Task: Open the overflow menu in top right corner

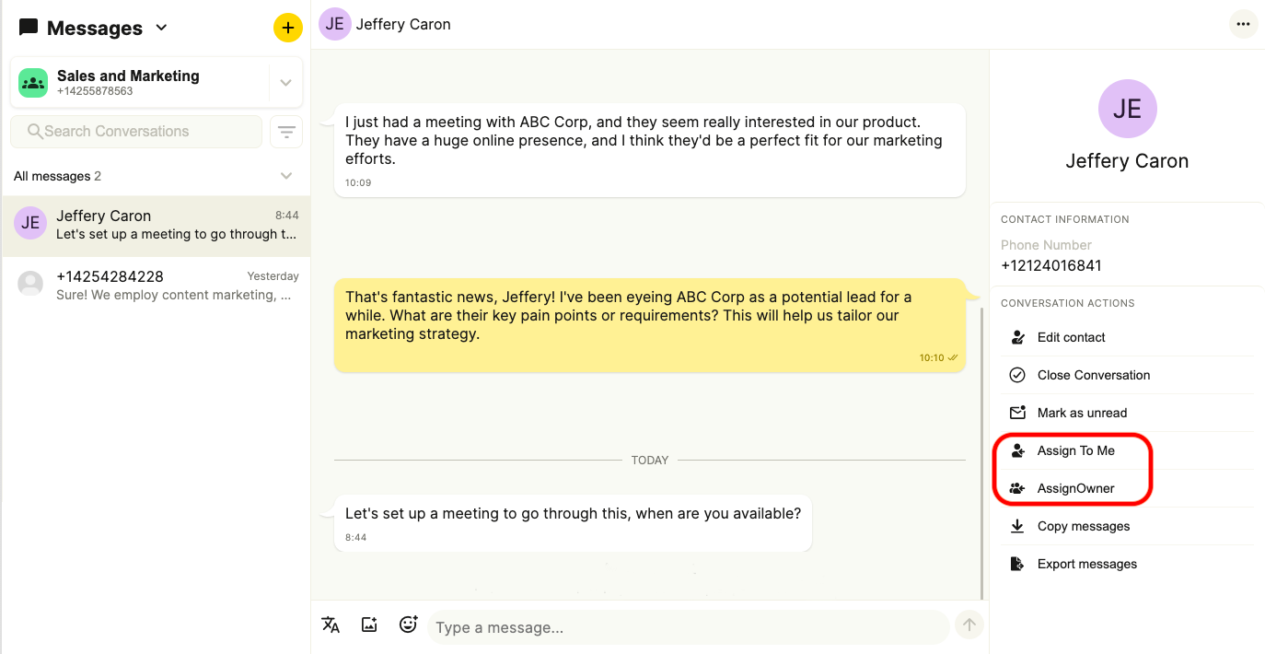Action: point(1244,24)
